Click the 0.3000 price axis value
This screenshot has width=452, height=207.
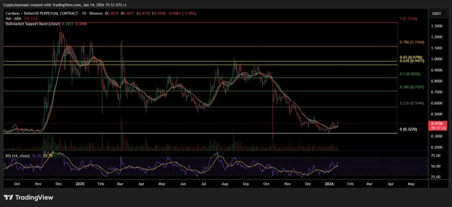coord(437,136)
